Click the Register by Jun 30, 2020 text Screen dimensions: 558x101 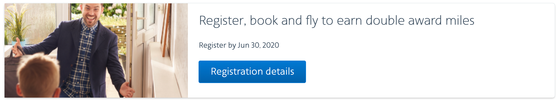tap(239, 45)
